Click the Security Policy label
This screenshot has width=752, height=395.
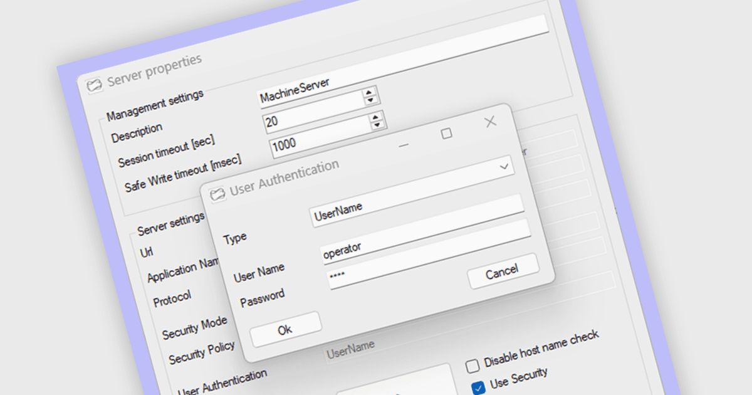[x=202, y=352]
